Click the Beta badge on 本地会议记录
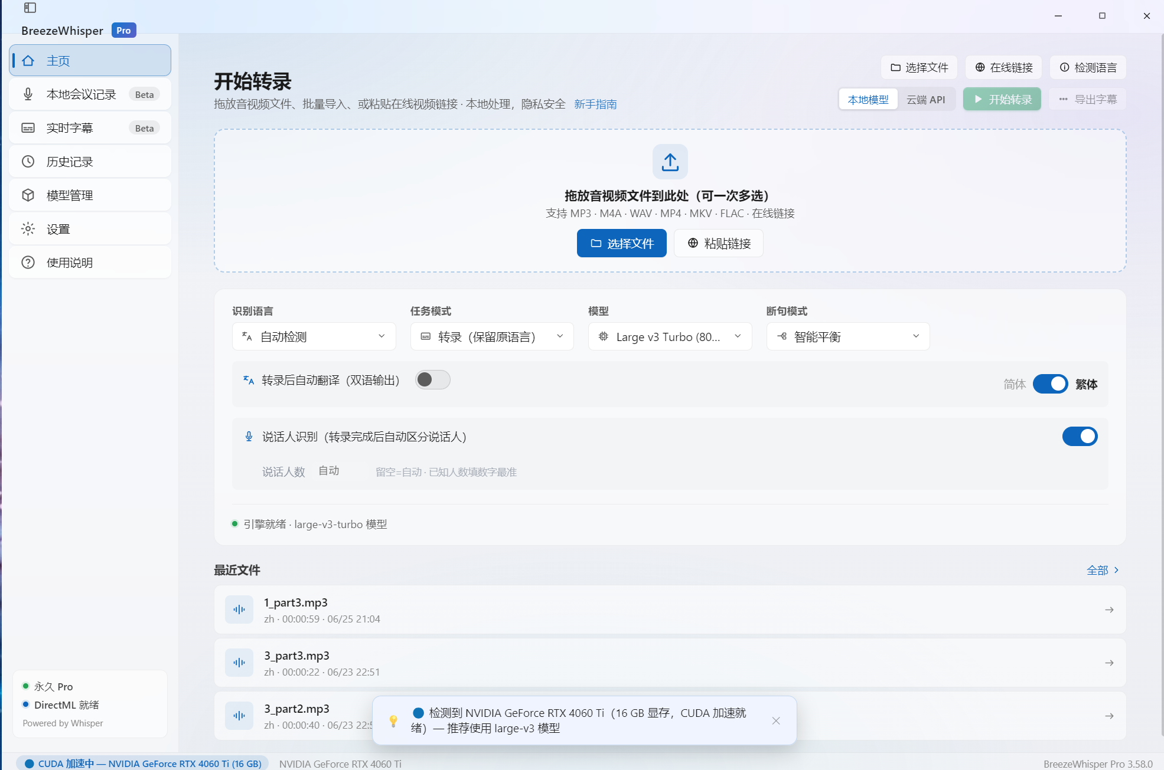The width and height of the screenshot is (1164, 770). 144,94
